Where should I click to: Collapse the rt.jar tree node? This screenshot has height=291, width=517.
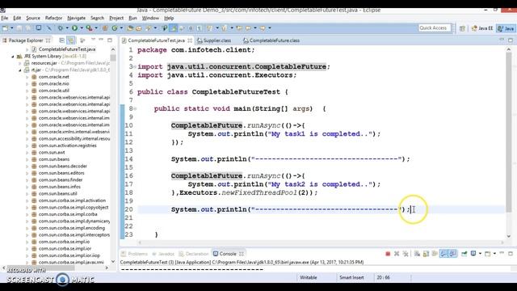coord(19,70)
